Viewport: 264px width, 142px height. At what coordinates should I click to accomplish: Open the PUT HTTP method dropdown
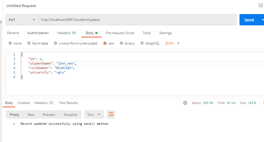coord(22,20)
